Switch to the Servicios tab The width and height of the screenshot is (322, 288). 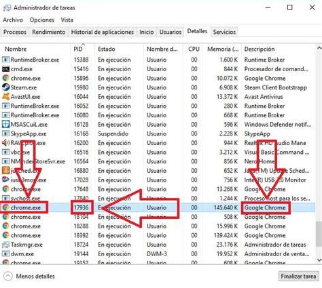click(x=224, y=32)
